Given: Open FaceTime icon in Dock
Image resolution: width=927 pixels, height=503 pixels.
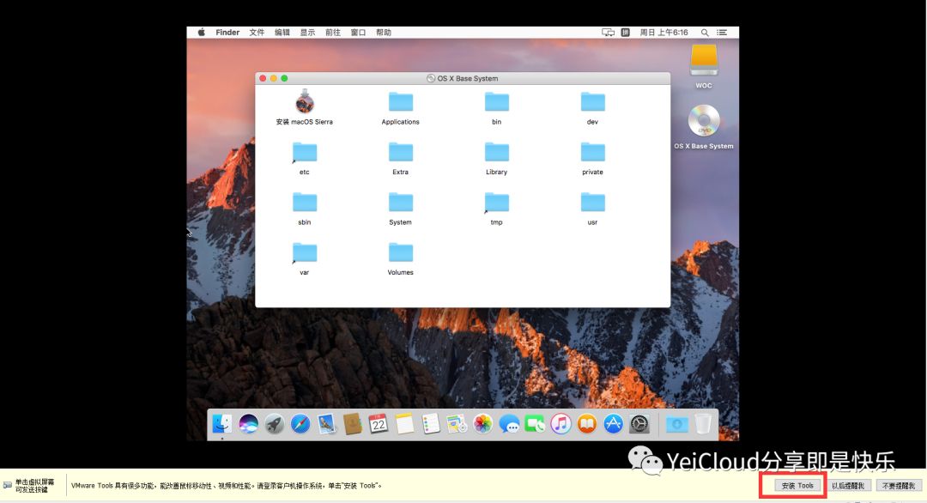Looking at the screenshot, I should click(535, 424).
